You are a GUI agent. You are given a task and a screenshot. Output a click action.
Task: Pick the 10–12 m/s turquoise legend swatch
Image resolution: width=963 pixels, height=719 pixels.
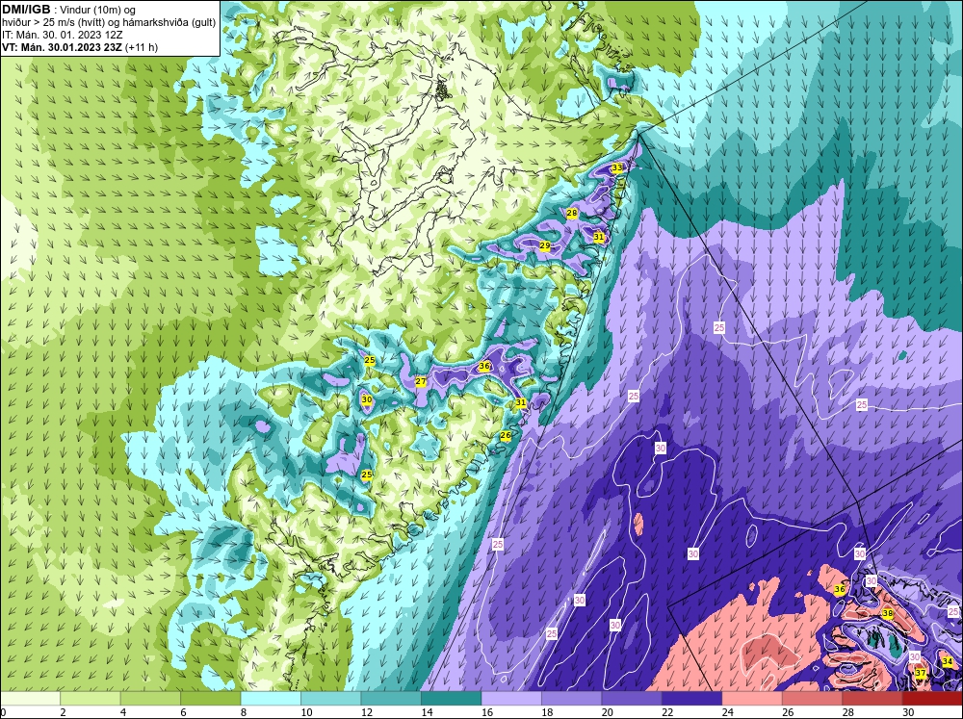(x=331, y=698)
